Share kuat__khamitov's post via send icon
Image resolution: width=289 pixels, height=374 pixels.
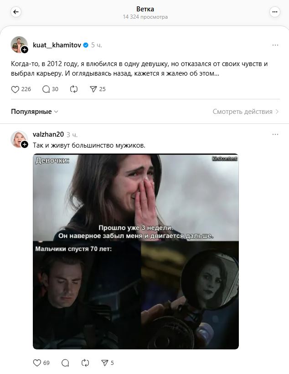point(93,89)
